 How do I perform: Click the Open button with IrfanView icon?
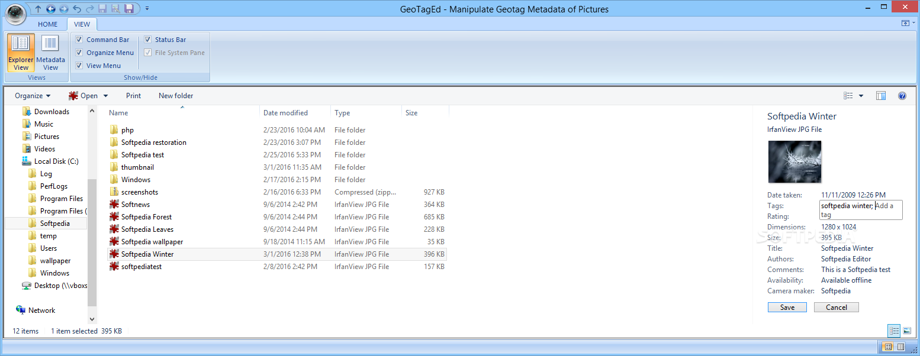point(83,96)
